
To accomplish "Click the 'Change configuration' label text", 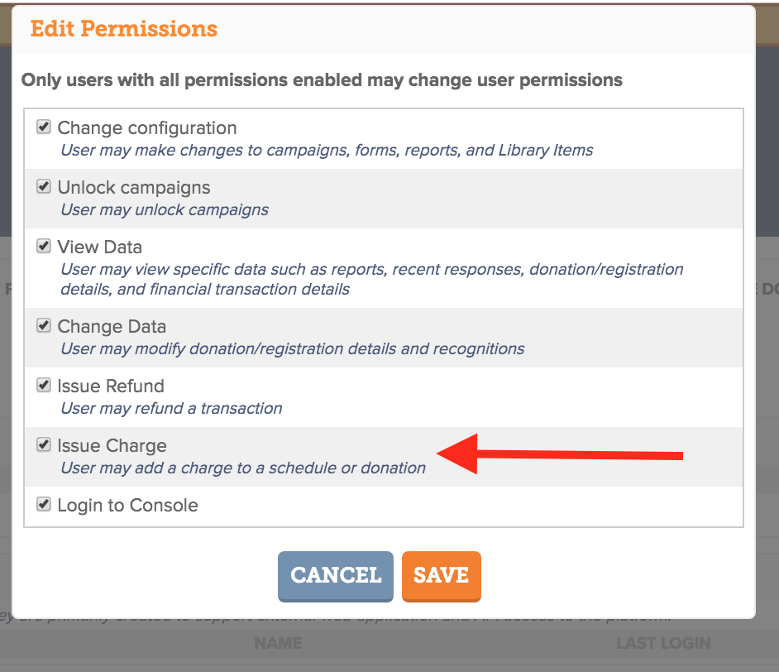I will tap(147, 128).
